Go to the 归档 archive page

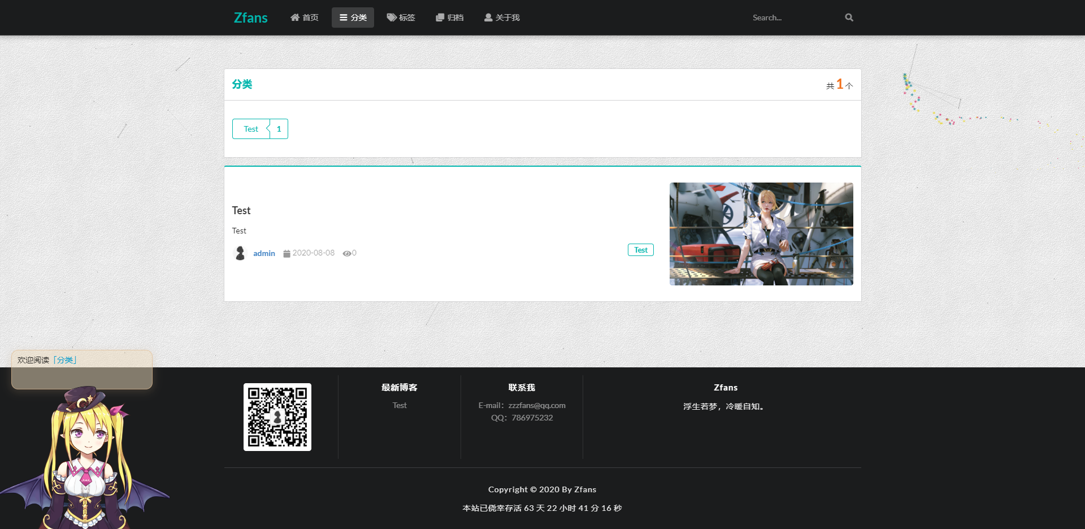coord(449,18)
